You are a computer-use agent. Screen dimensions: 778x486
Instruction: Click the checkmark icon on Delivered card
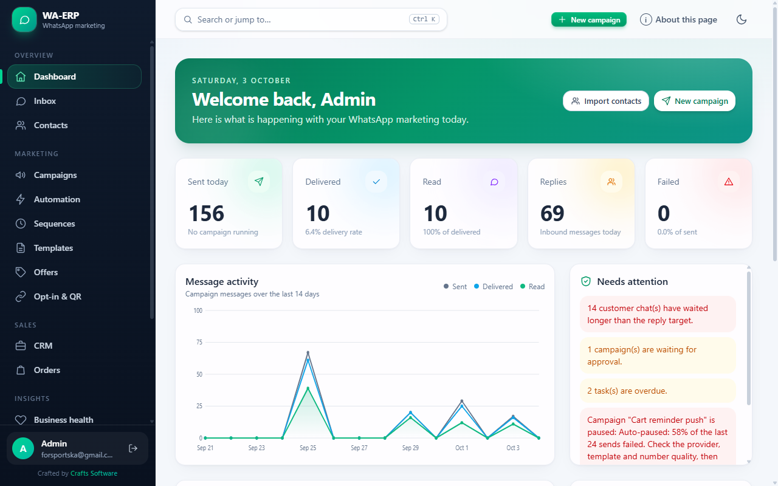pos(376,182)
